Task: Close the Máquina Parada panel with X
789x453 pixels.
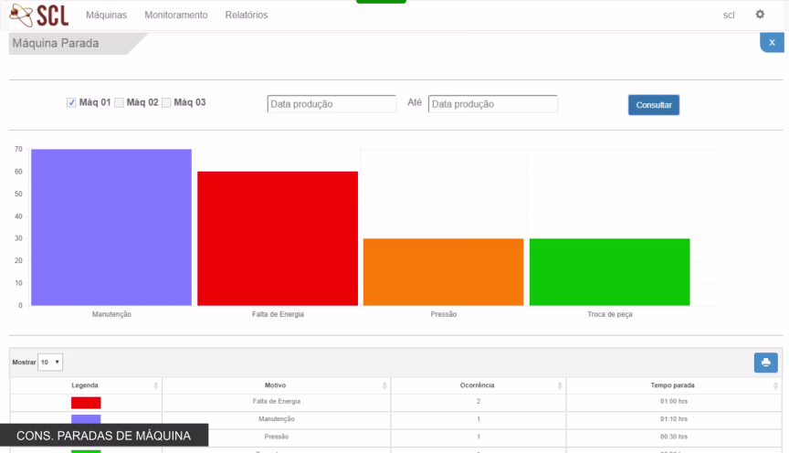Action: (772, 42)
